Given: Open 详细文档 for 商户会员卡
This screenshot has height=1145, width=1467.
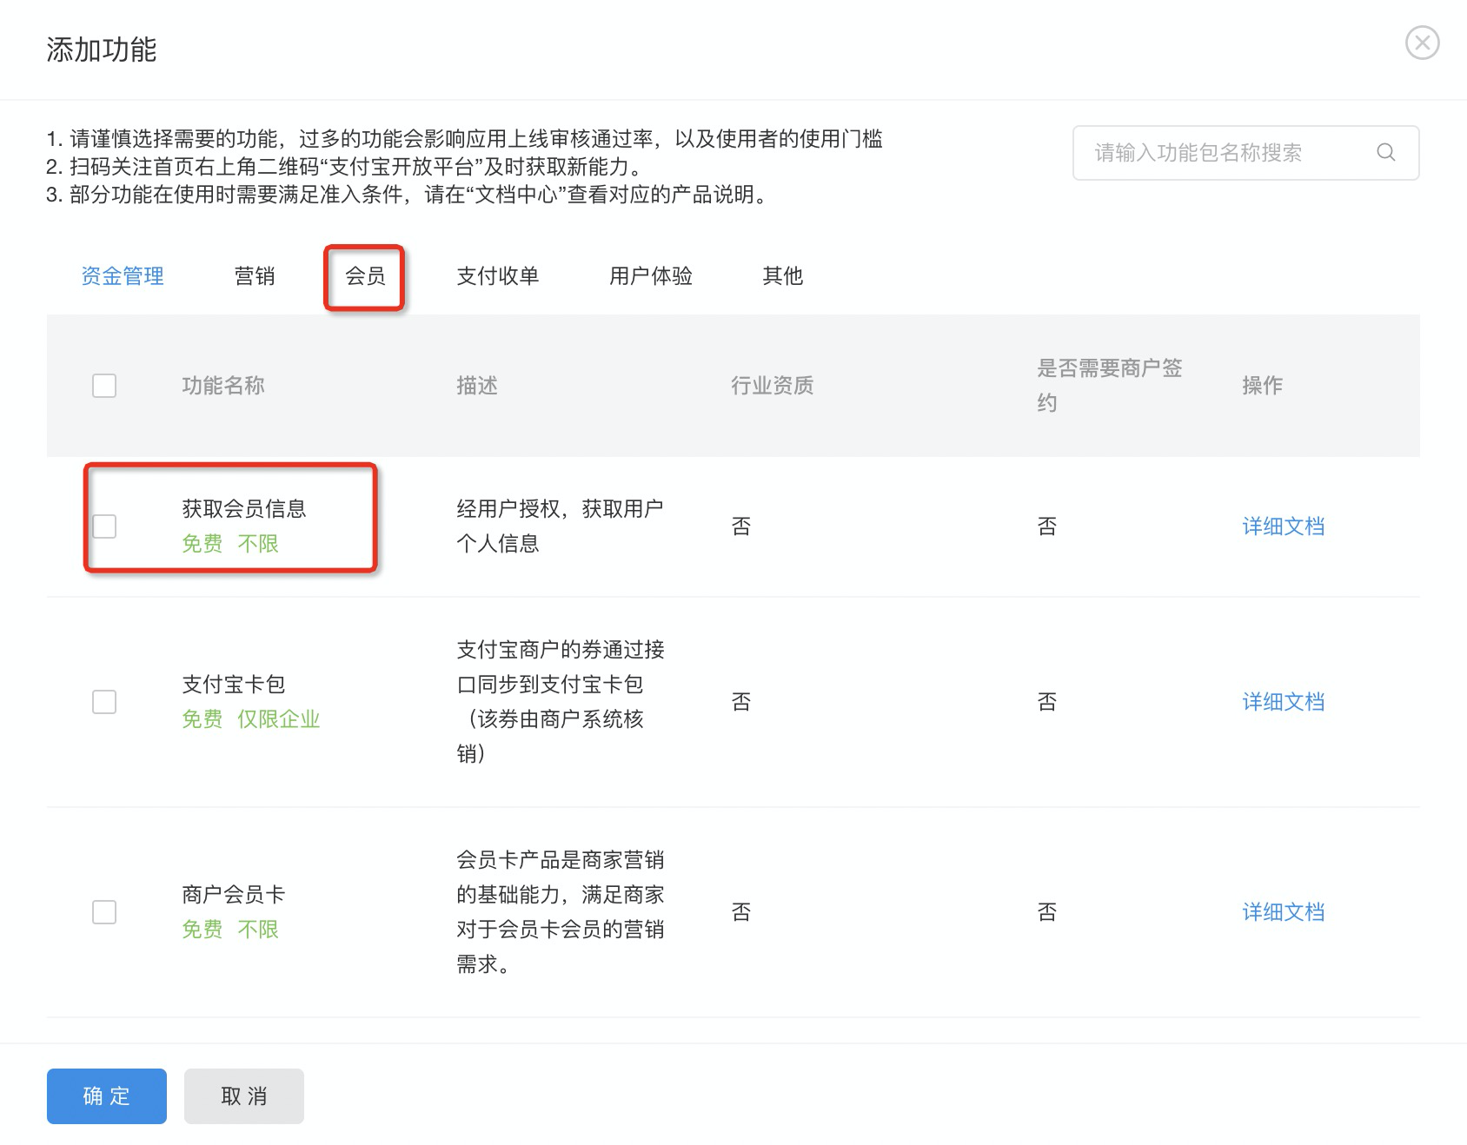Looking at the screenshot, I should coord(1284,912).
